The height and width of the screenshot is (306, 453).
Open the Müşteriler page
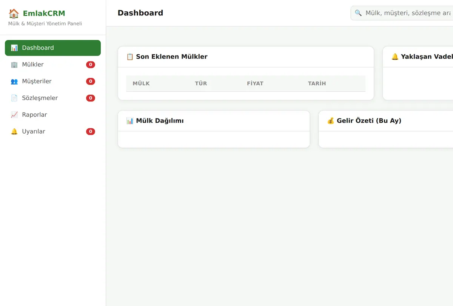pyautogui.click(x=53, y=81)
